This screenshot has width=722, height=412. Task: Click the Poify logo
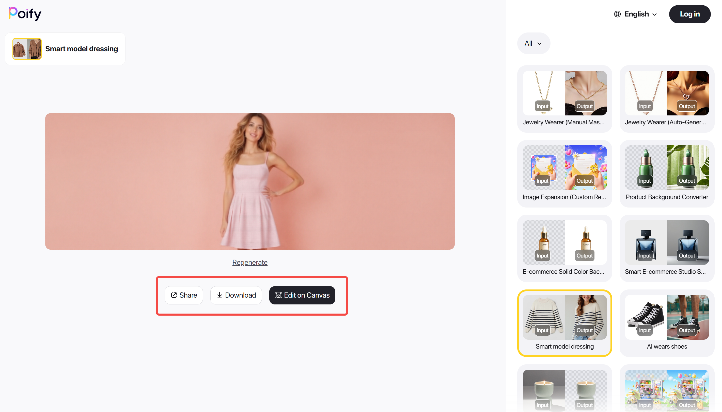25,14
